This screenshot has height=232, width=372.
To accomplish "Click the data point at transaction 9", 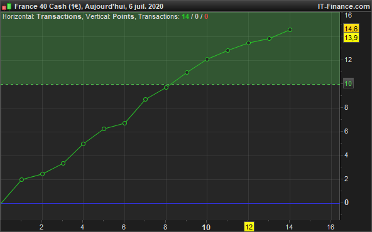I will pos(187,73).
